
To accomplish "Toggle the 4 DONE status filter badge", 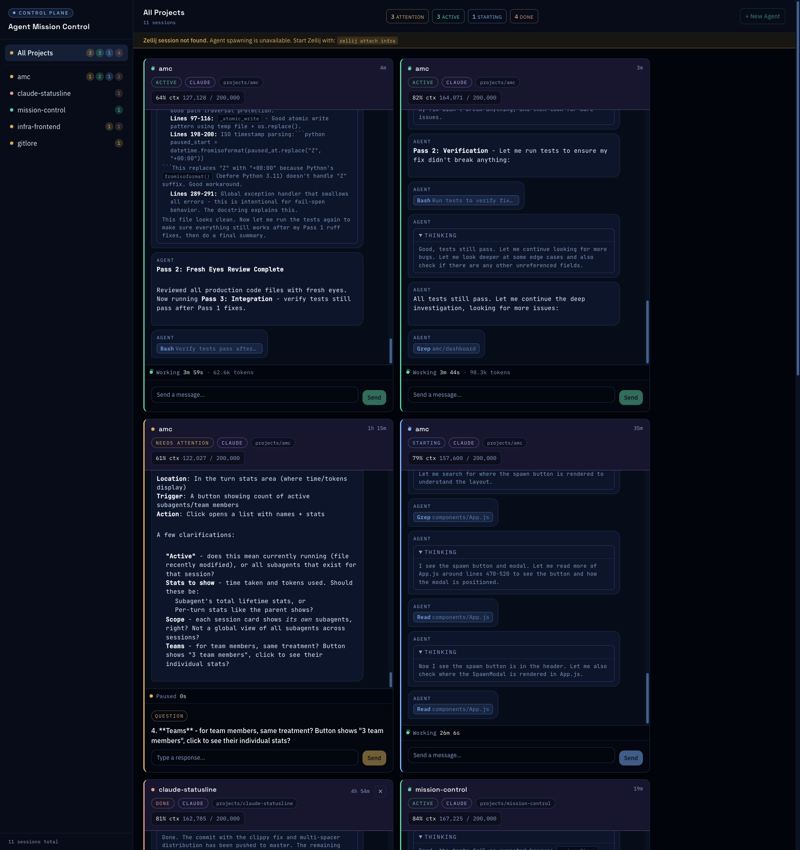I will (523, 17).
